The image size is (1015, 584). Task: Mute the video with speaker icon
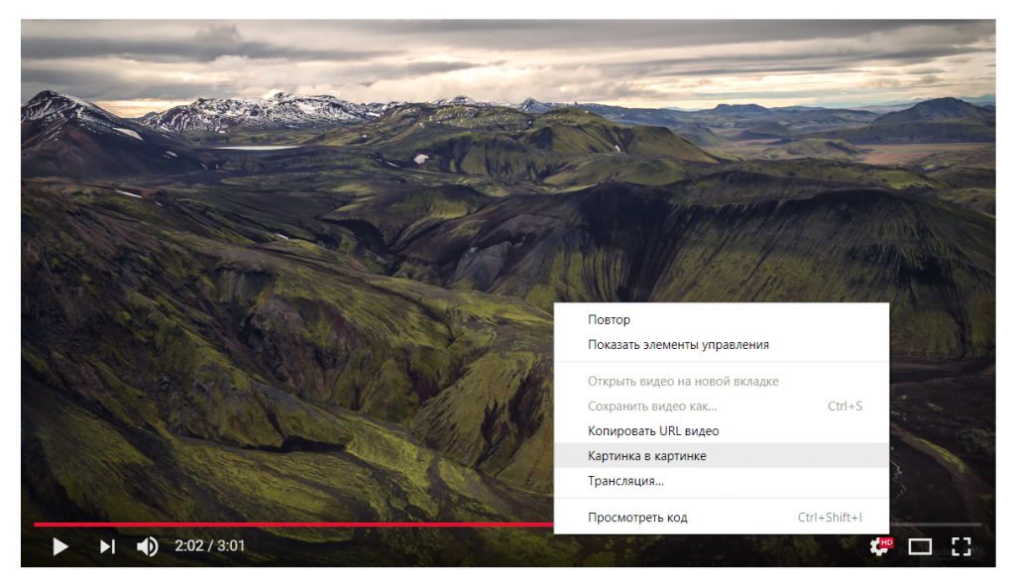tap(147, 546)
